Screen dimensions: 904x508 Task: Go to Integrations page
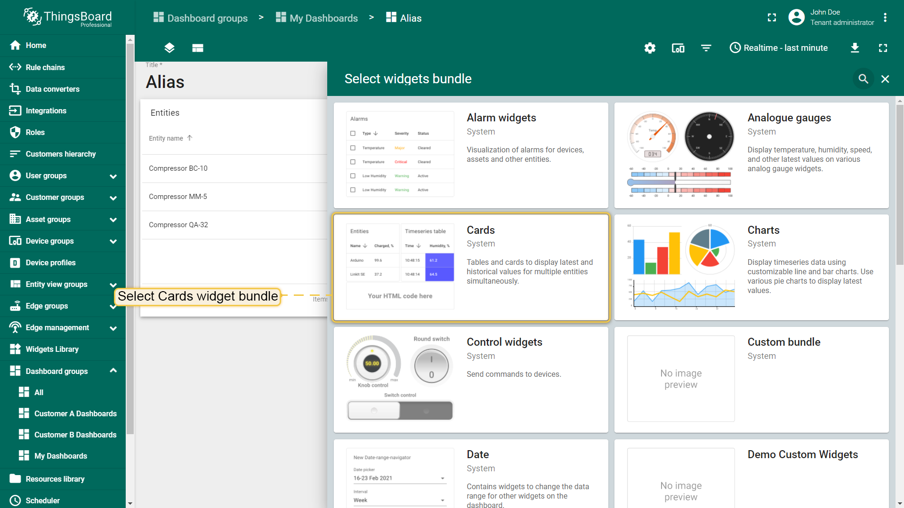pos(63,111)
